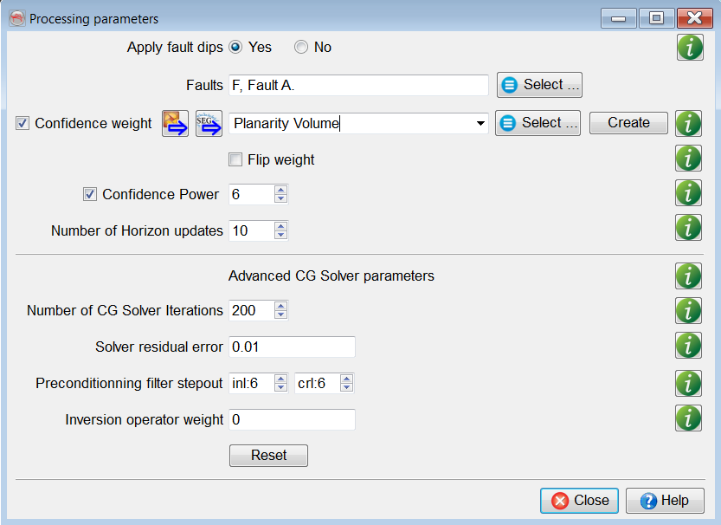
Task: Click the Solver residual error input field
Action: click(292, 347)
